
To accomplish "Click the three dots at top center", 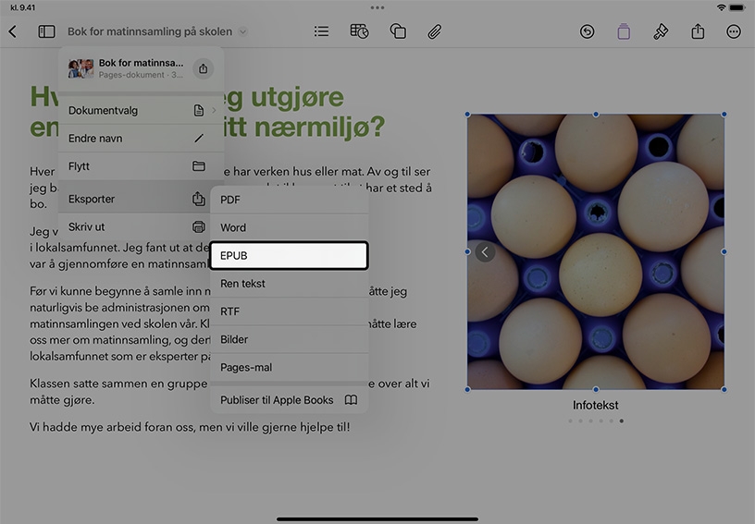I will pyautogui.click(x=377, y=7).
